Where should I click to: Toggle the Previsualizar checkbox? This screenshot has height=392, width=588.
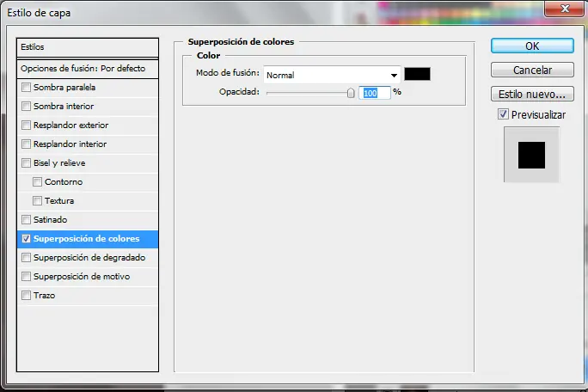(503, 114)
